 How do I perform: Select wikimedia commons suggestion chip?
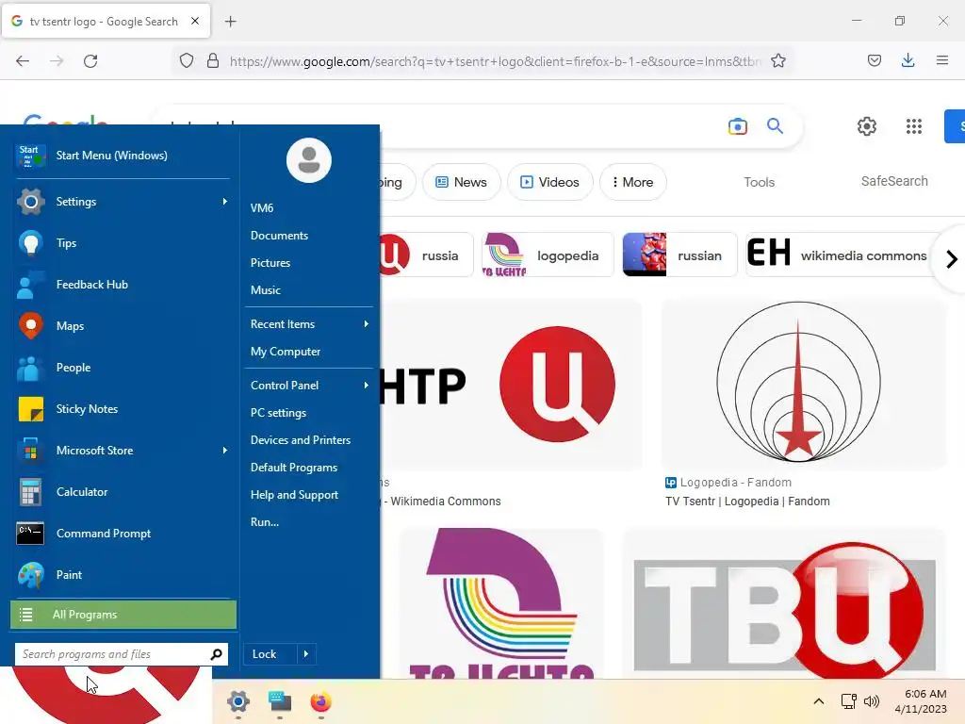tap(842, 255)
